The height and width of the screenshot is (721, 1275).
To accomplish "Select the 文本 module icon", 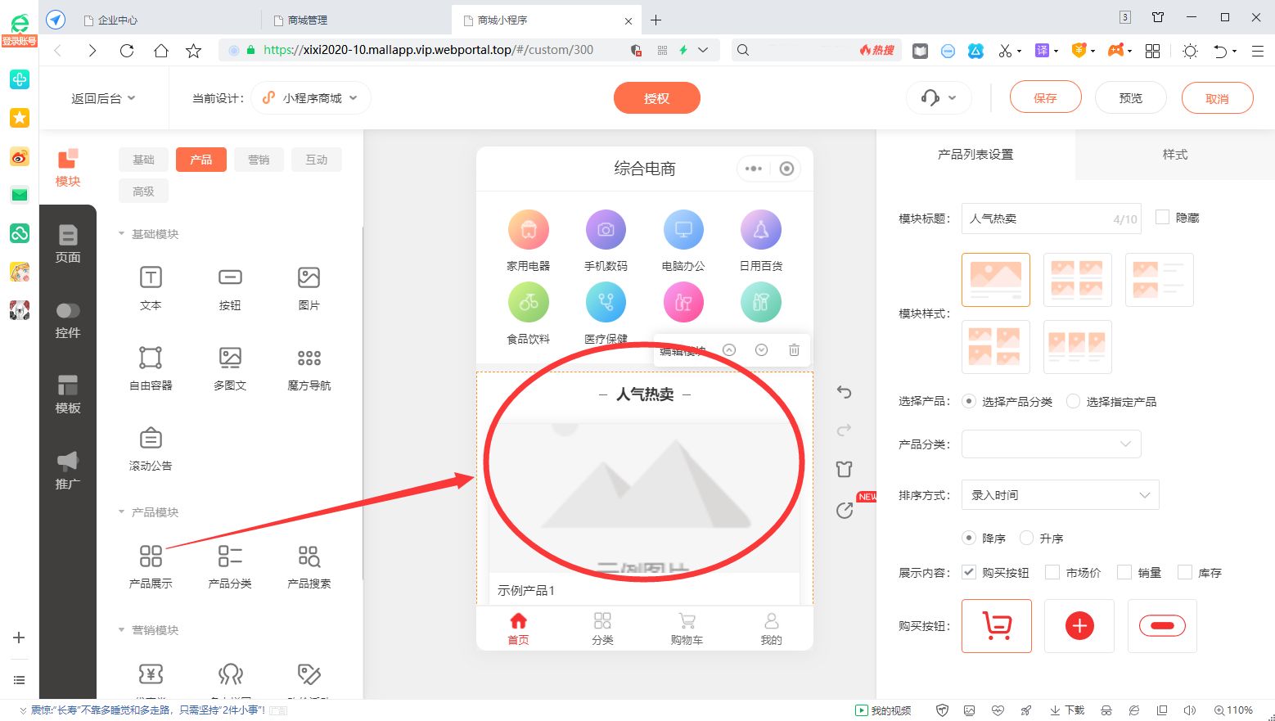I will pyautogui.click(x=150, y=286).
